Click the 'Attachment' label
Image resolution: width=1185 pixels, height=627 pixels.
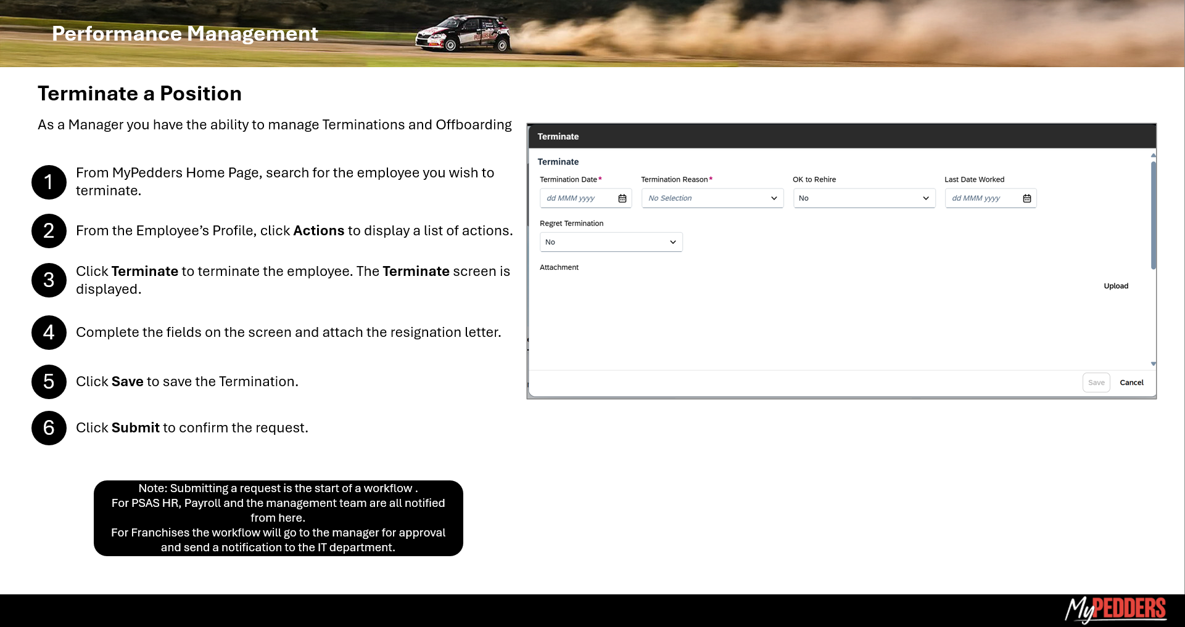[x=559, y=267]
